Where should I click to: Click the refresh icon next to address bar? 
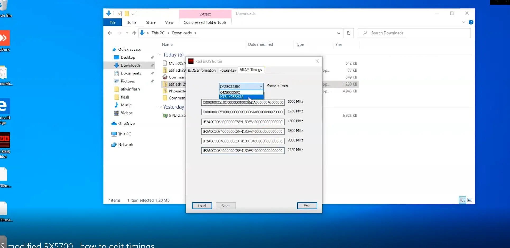[349, 33]
